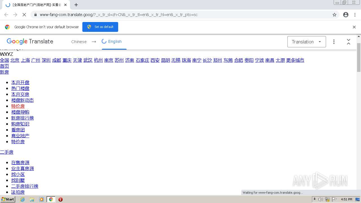The height and width of the screenshot is (203, 361).
Task: Open a new browser tab
Action: (x=76, y=5)
